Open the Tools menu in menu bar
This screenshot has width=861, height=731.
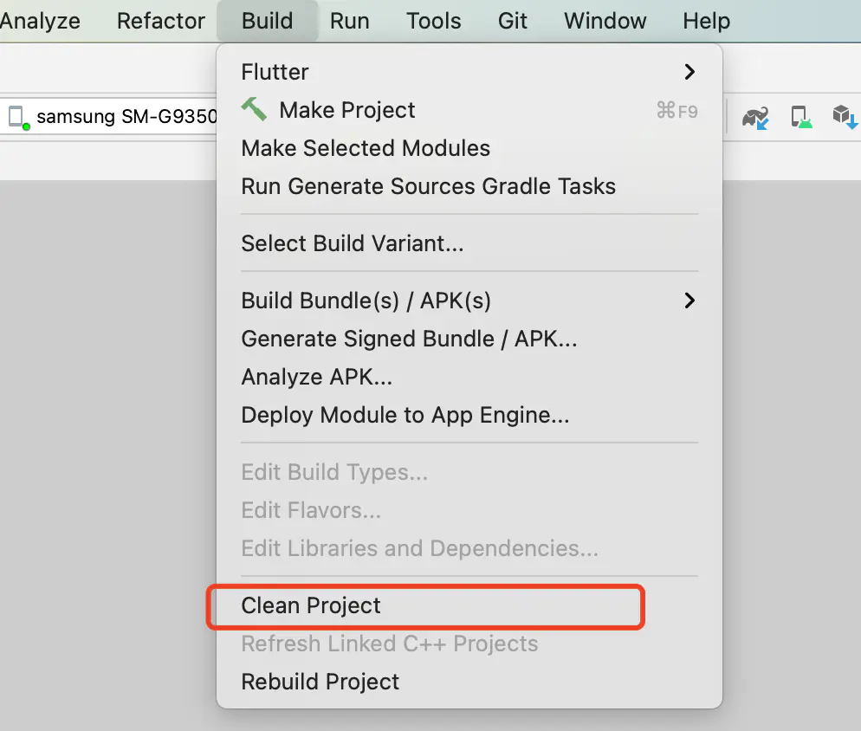[433, 21]
